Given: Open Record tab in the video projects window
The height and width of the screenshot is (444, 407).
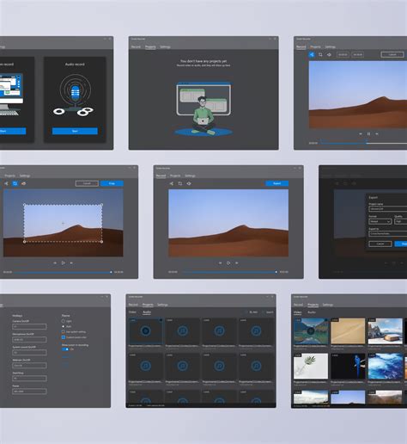Looking at the screenshot, I should [x=298, y=305].
